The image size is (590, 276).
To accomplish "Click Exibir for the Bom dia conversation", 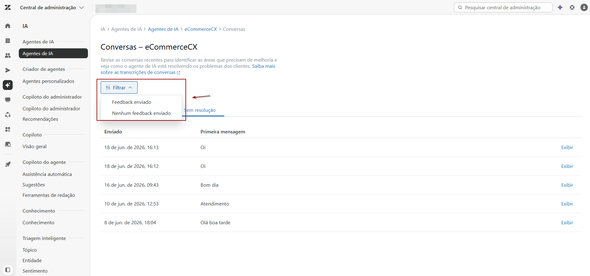I will tap(567, 185).
